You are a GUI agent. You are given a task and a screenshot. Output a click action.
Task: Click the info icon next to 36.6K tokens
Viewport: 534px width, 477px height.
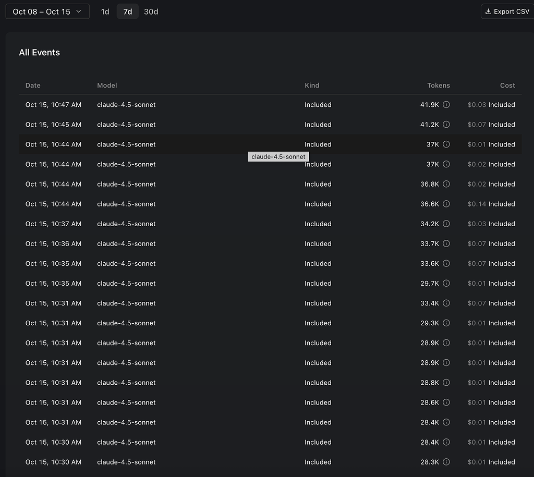point(446,204)
